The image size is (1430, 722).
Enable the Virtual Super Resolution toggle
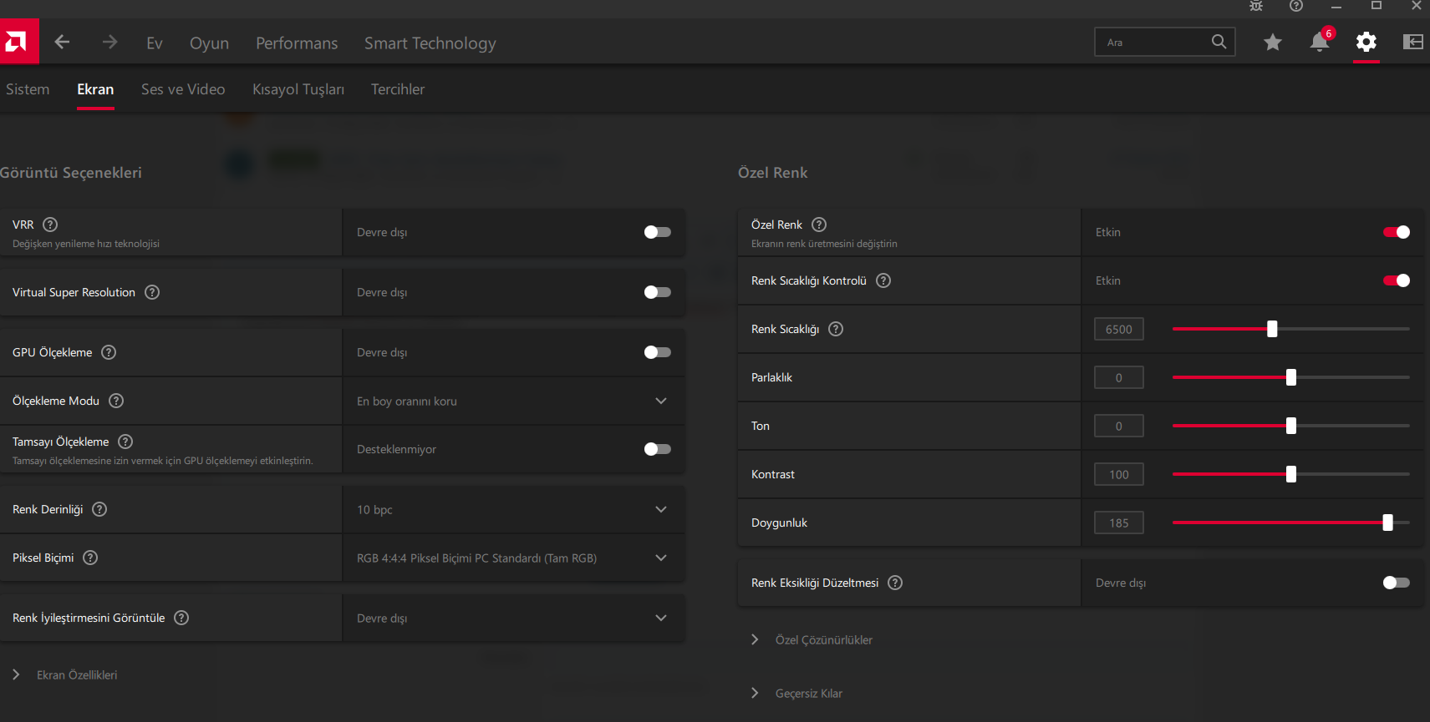(657, 292)
